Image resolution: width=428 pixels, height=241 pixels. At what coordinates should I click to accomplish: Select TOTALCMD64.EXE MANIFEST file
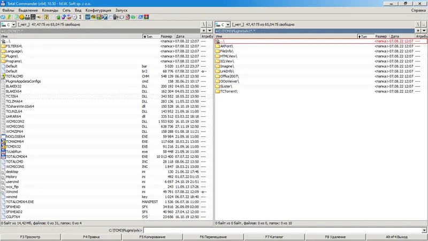(x=106, y=202)
